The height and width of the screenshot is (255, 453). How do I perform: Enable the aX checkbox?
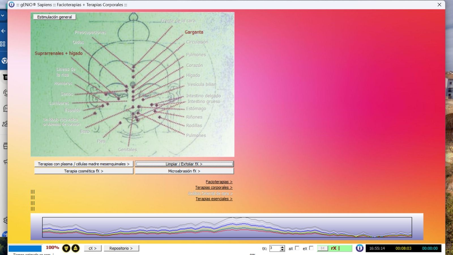click(297, 248)
